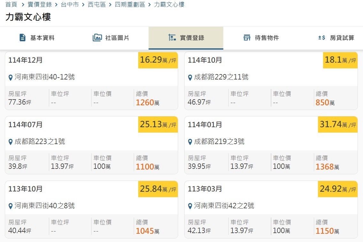The height and width of the screenshot is (242, 363).
Task: Click map pin beside 河南東四街40-12號
Action: (11, 77)
